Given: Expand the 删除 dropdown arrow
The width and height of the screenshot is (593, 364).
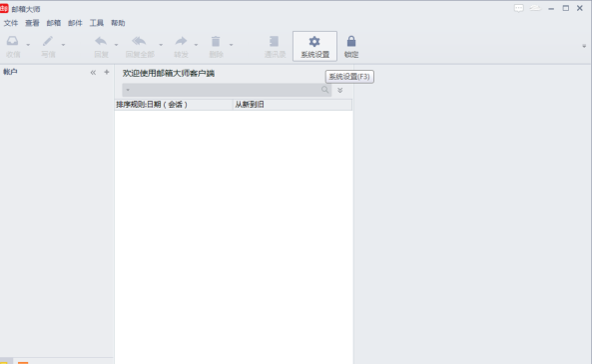Looking at the screenshot, I should pyautogui.click(x=231, y=45).
